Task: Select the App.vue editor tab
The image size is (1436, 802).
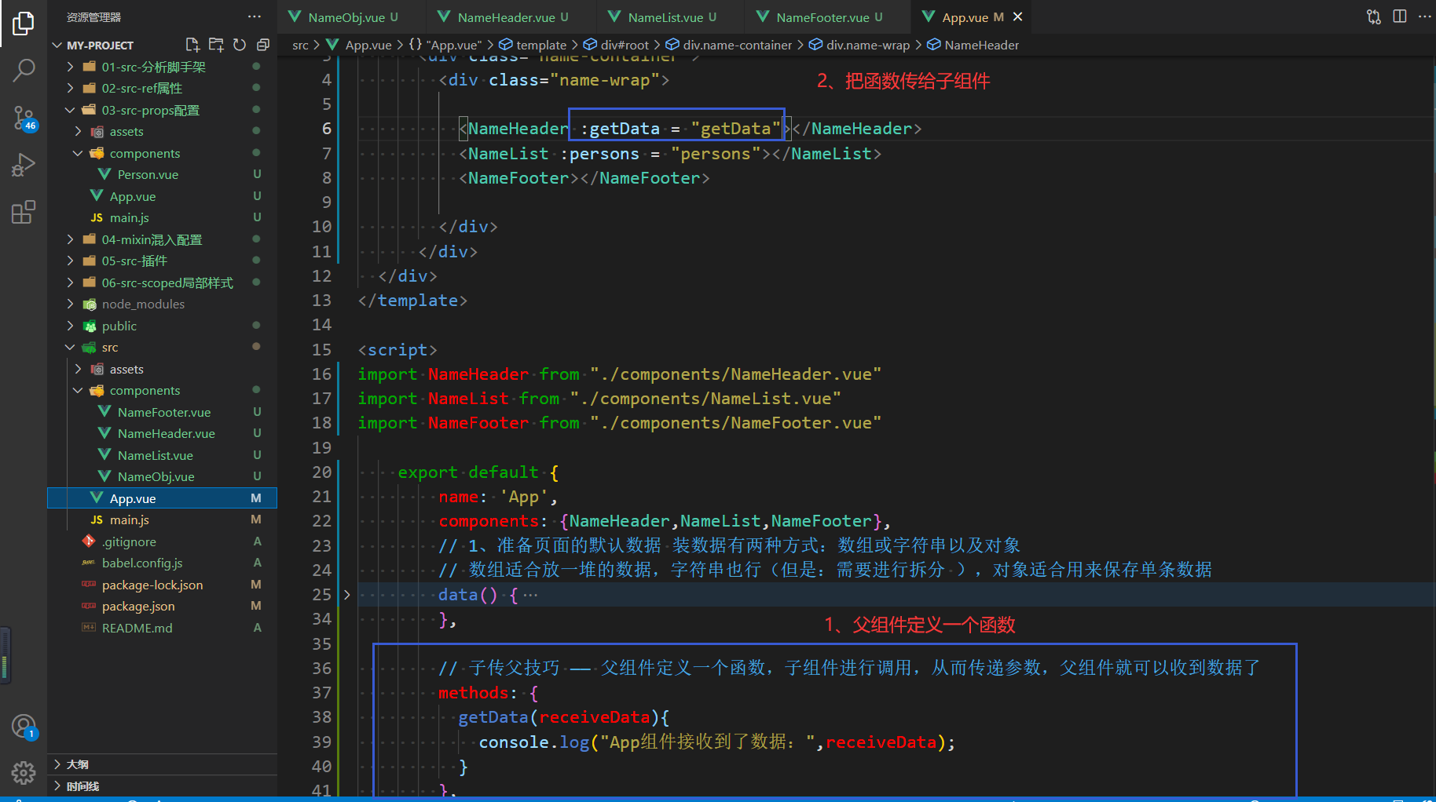Action: (x=965, y=16)
